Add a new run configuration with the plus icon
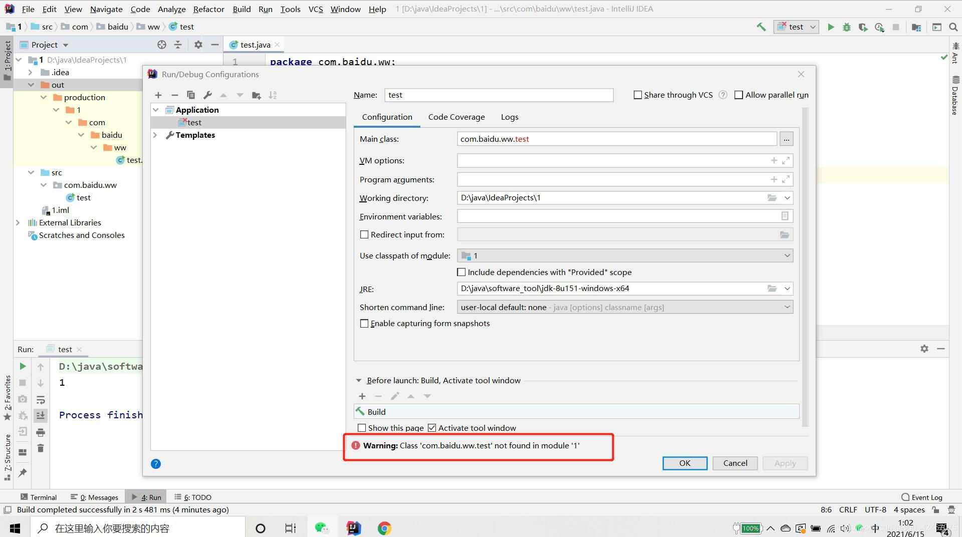962x537 pixels. (158, 95)
